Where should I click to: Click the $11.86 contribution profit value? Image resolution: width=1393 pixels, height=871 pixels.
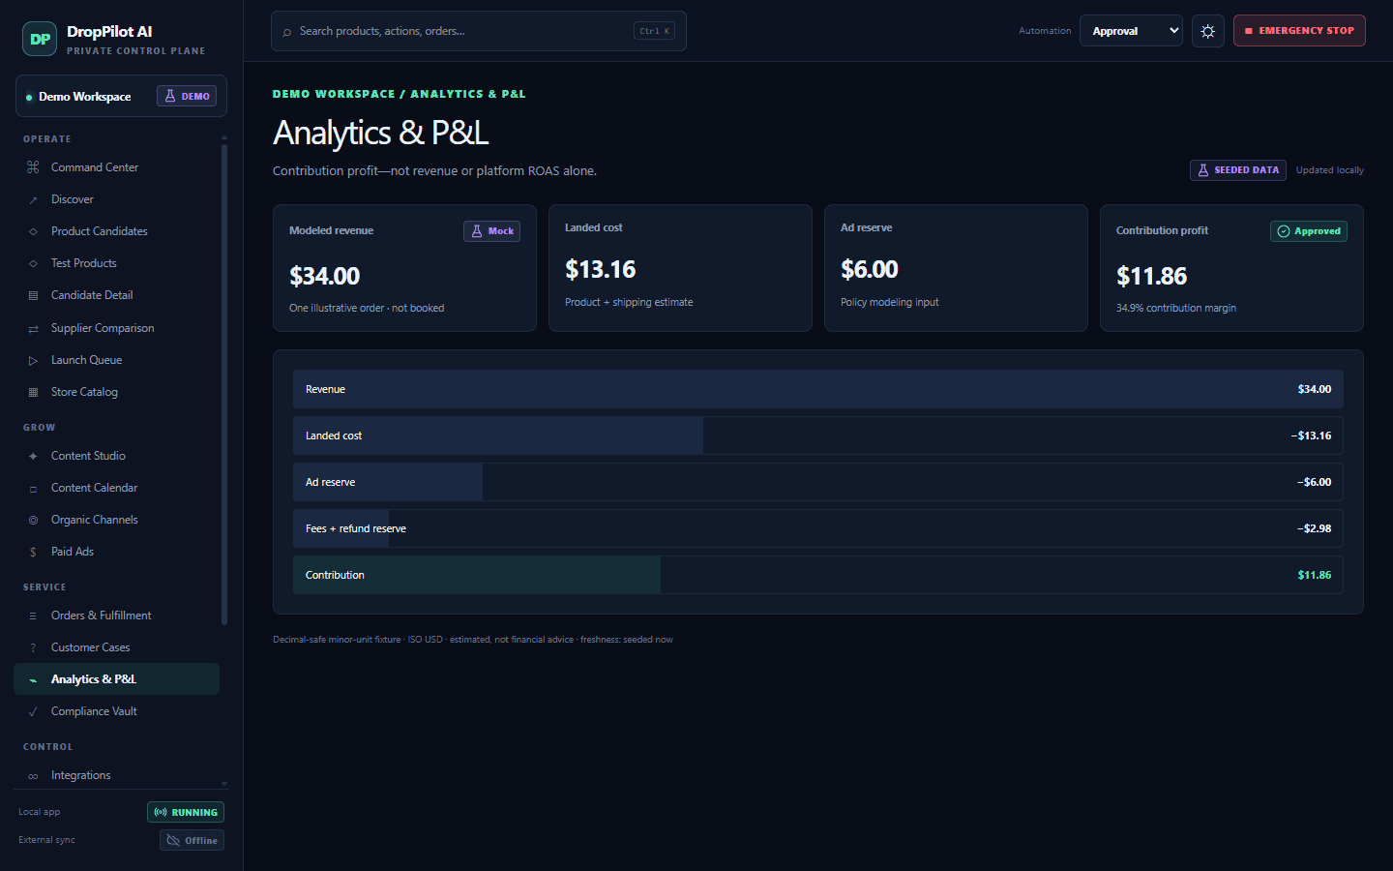tap(1151, 277)
